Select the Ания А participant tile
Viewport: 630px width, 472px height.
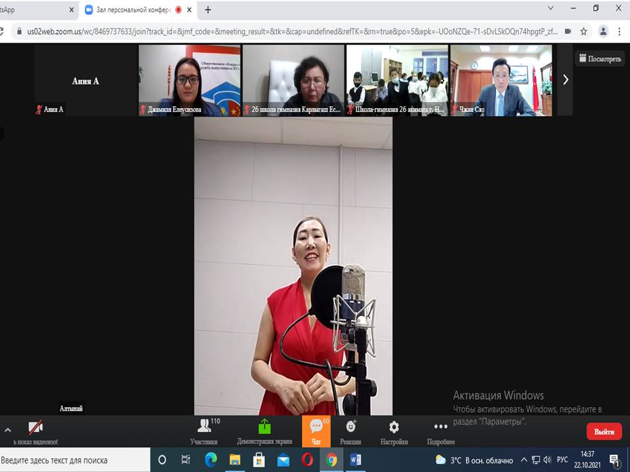[x=85, y=80]
